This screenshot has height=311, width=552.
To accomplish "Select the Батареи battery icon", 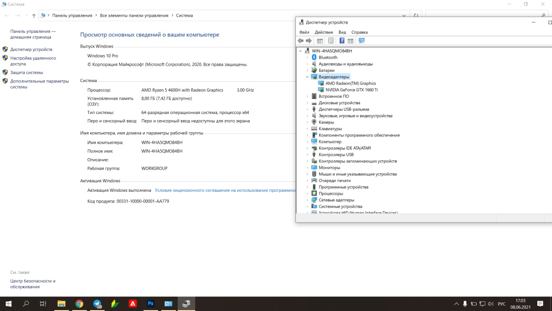I will click(314, 70).
